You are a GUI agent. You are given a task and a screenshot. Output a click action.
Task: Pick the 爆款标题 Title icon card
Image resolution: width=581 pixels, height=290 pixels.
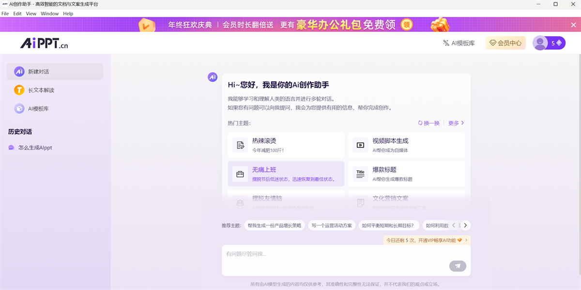point(360,174)
